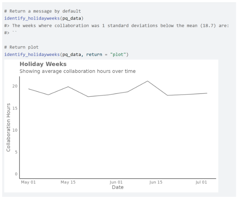
Task: Click the 'Jun 01' x-axis tick label
Action: coord(116,182)
